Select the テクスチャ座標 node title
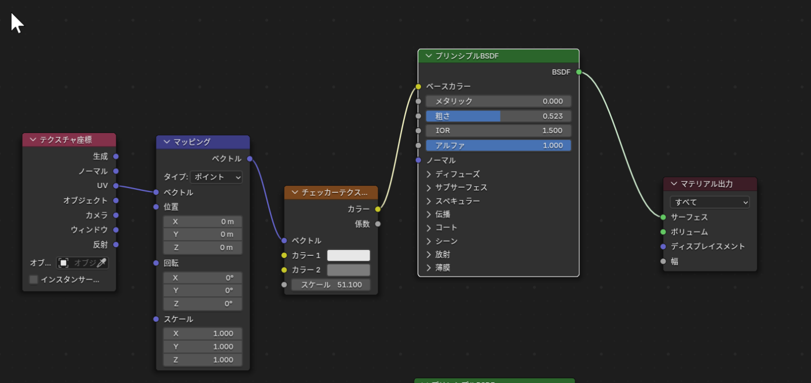The height and width of the screenshot is (383, 811). (x=65, y=139)
